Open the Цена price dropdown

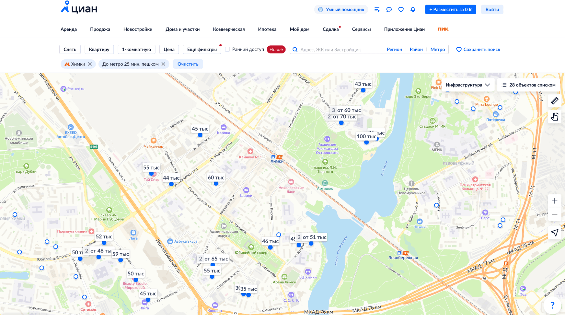tap(169, 49)
